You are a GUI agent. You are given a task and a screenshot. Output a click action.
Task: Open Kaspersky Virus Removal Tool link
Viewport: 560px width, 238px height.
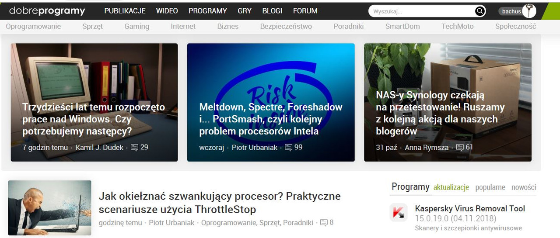470,209
